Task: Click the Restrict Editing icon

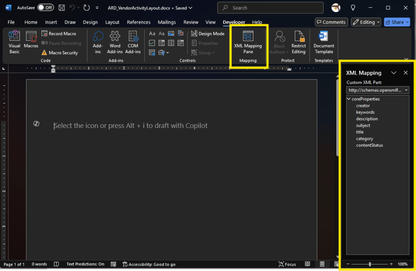Action: pyautogui.click(x=298, y=42)
